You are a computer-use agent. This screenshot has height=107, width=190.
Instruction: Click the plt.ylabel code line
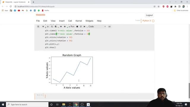(x=67, y=34)
